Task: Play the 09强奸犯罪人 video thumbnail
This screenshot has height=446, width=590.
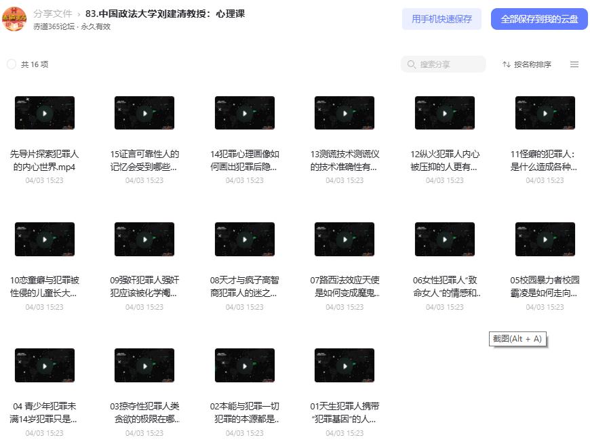Action: 144,239
